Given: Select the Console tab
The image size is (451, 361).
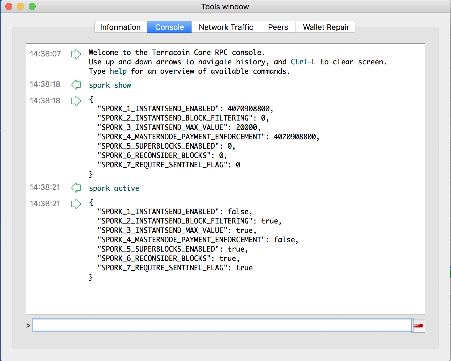Looking at the screenshot, I should [x=169, y=27].
